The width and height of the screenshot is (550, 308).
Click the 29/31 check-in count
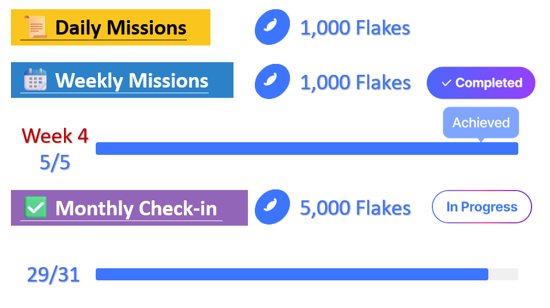point(53,275)
